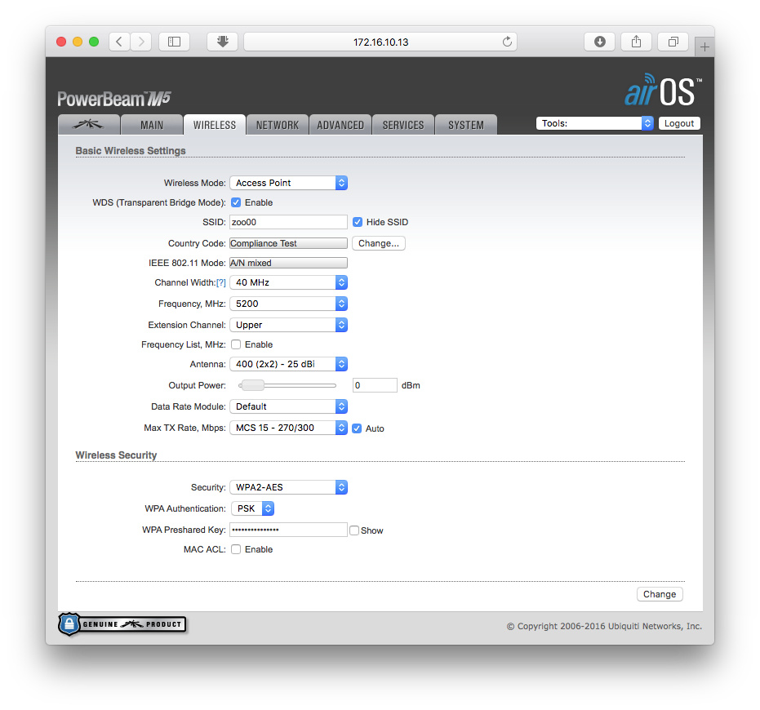
Task: Open the Frequency, MHz dropdown
Action: click(x=288, y=304)
